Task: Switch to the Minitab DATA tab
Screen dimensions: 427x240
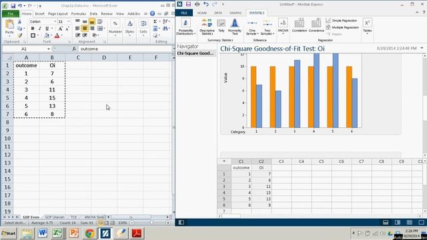Action: click(218, 13)
